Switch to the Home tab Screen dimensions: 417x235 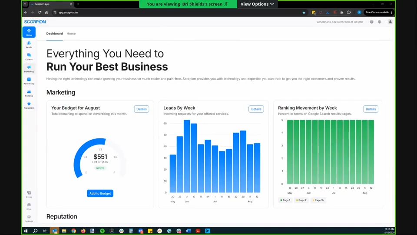pos(71,34)
